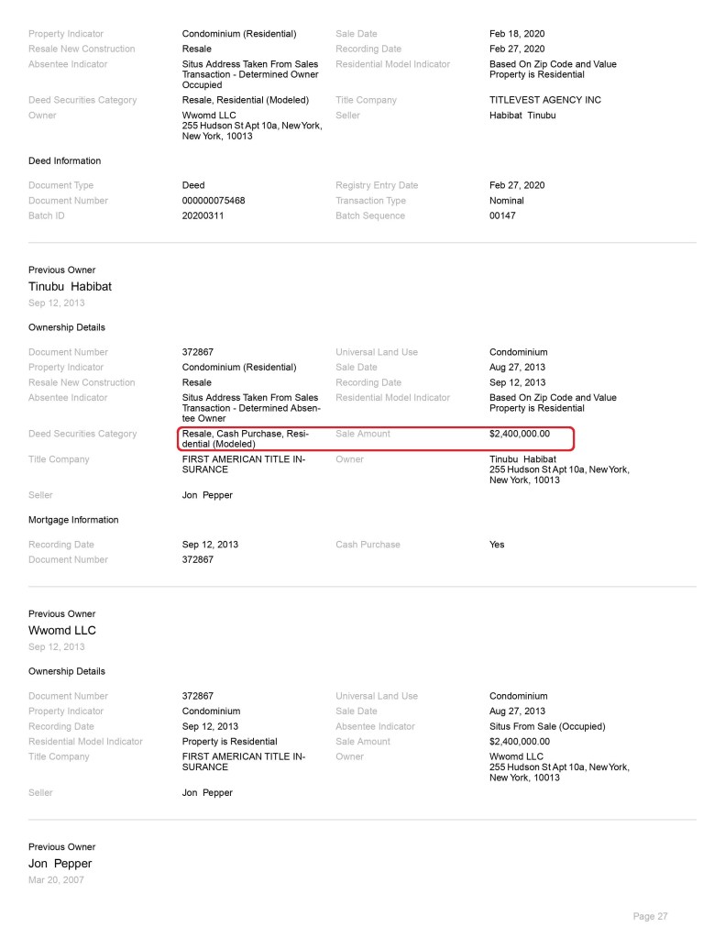Click the seller name "Habibat Tinubu"
The width and height of the screenshot is (725, 938).
point(522,116)
